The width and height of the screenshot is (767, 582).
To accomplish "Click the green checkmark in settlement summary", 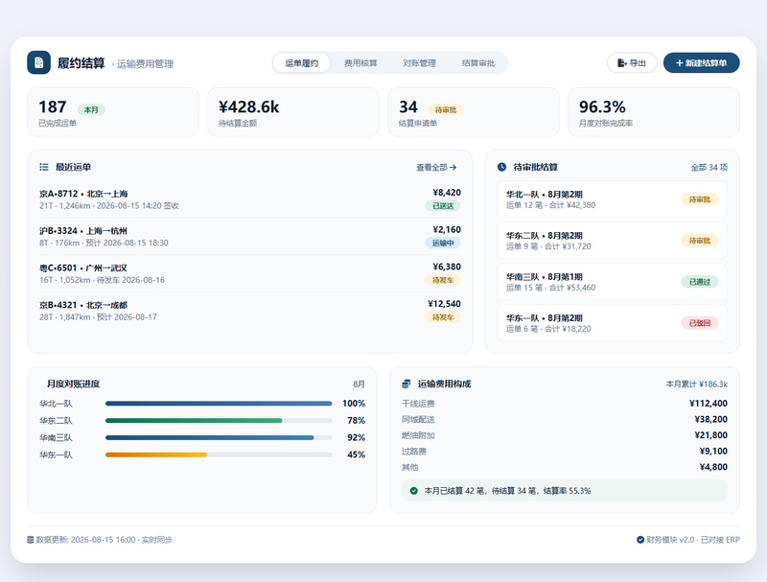I will coord(414,491).
